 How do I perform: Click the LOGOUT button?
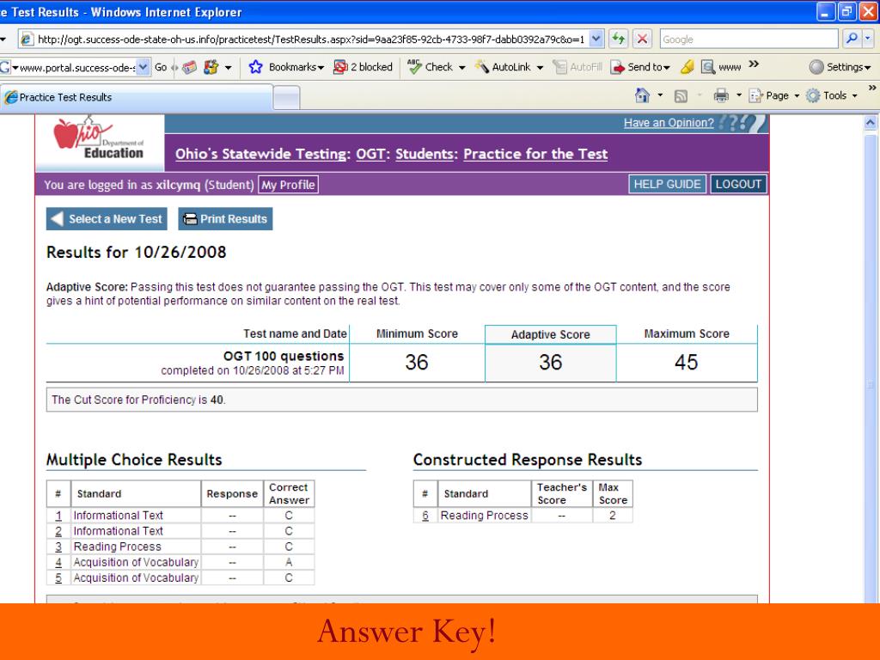tap(738, 184)
